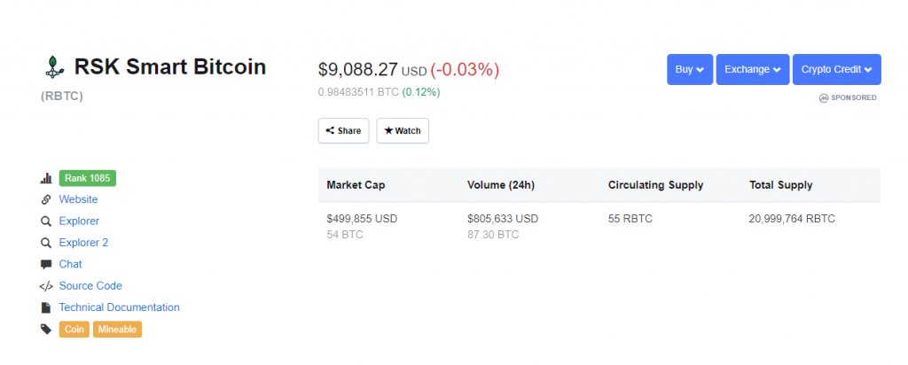Click the rank bar chart icon
908x365 pixels.
(x=46, y=178)
